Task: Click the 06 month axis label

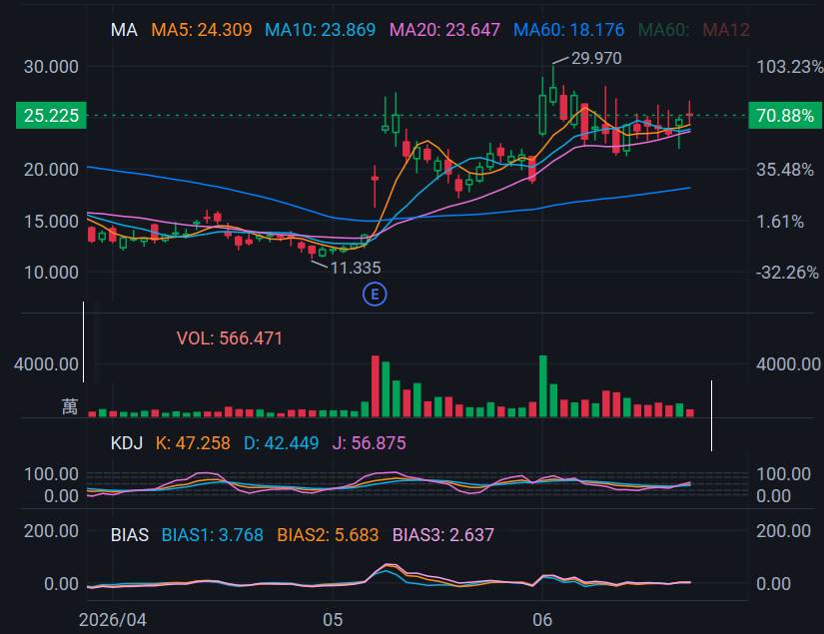Action: [542, 620]
